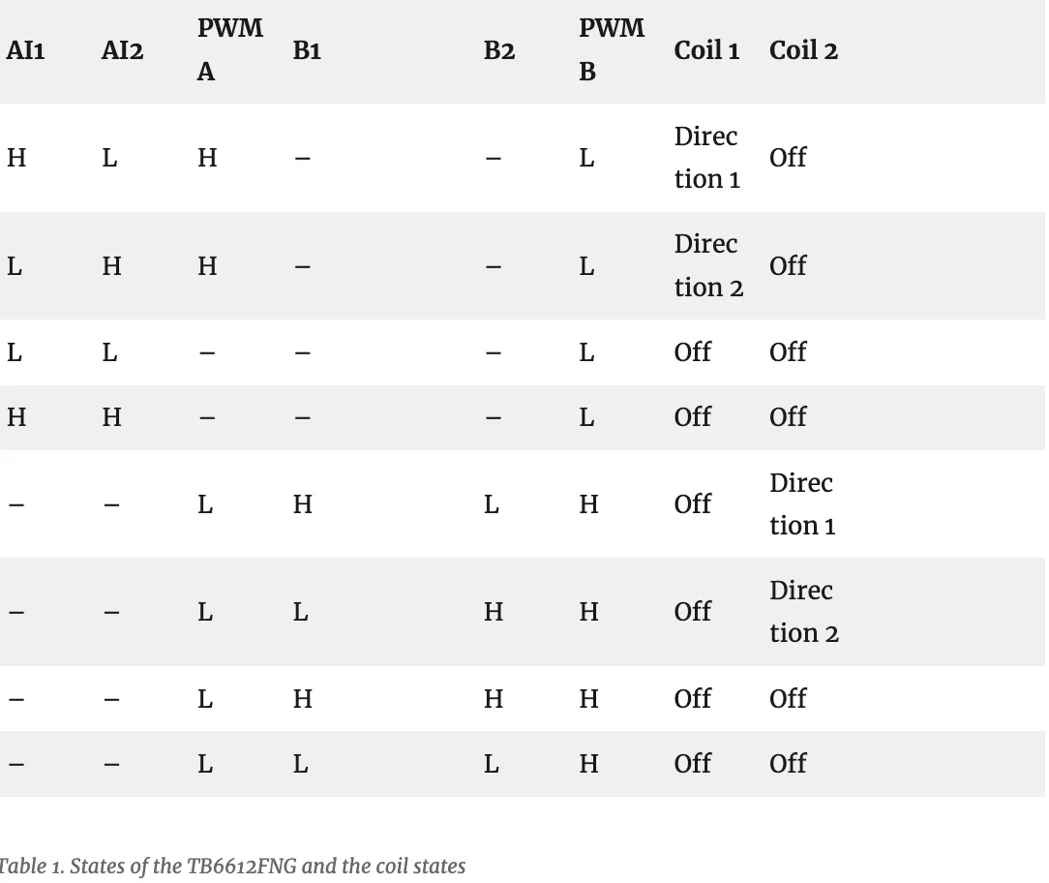Click Direction 2 in the Coil 2 column
The image size is (1049, 883).
803,611
